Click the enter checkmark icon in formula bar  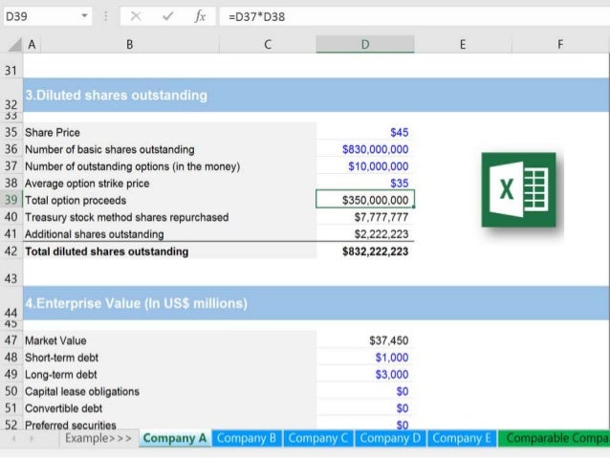click(x=167, y=16)
